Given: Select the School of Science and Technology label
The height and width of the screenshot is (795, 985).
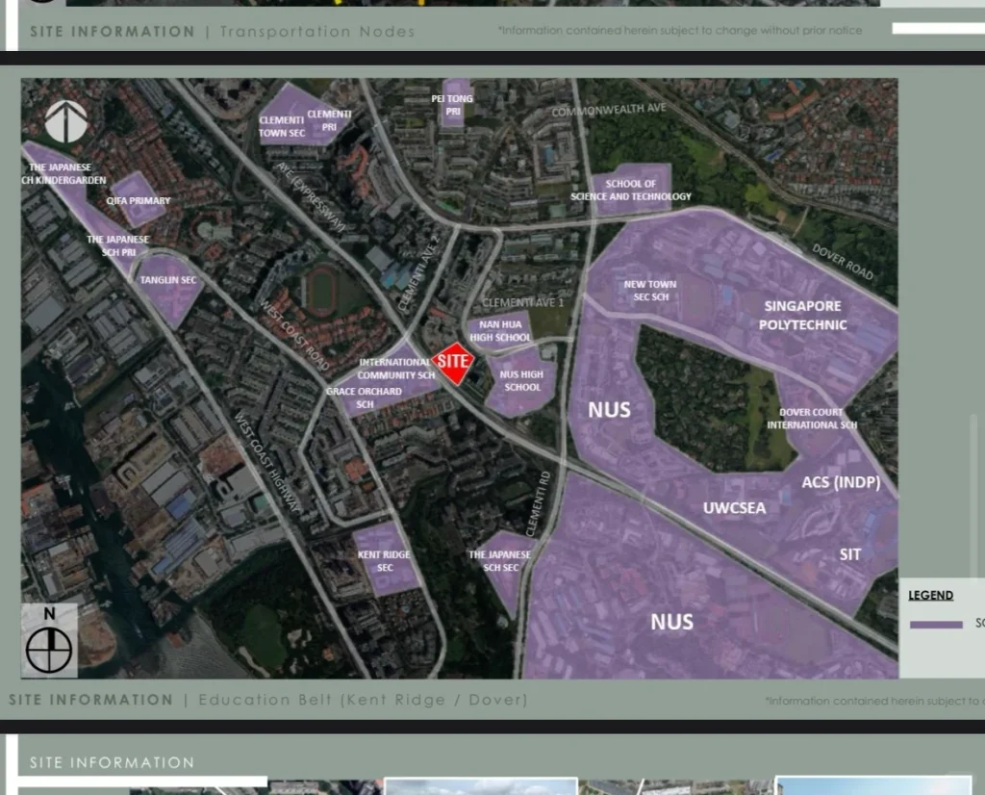Looking at the screenshot, I should pyautogui.click(x=631, y=190).
